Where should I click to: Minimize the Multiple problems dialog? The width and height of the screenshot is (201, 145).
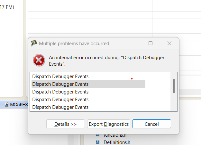click(132, 43)
